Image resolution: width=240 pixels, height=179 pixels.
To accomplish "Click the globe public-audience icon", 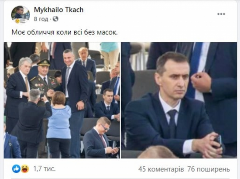I will (x=55, y=19).
